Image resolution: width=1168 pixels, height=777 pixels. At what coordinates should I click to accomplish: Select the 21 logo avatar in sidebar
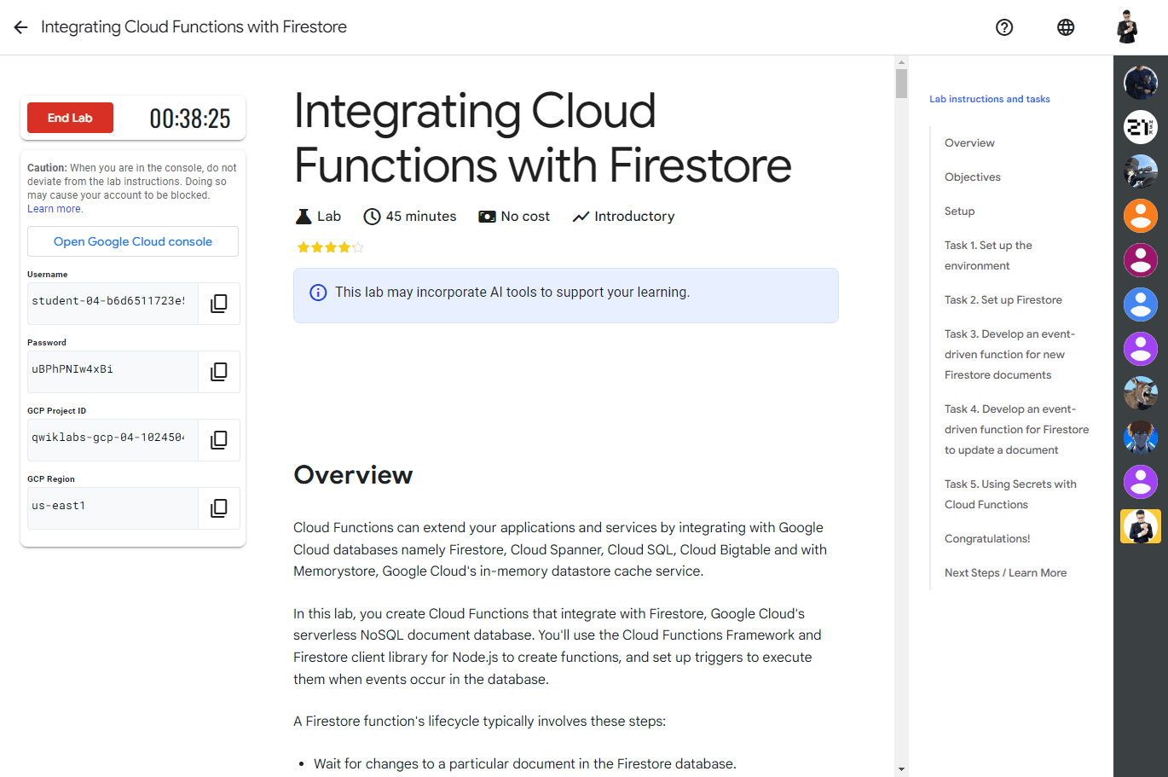pos(1140,127)
